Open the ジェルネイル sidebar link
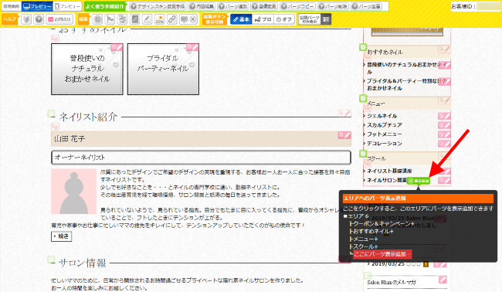The image size is (502, 292). [x=382, y=116]
